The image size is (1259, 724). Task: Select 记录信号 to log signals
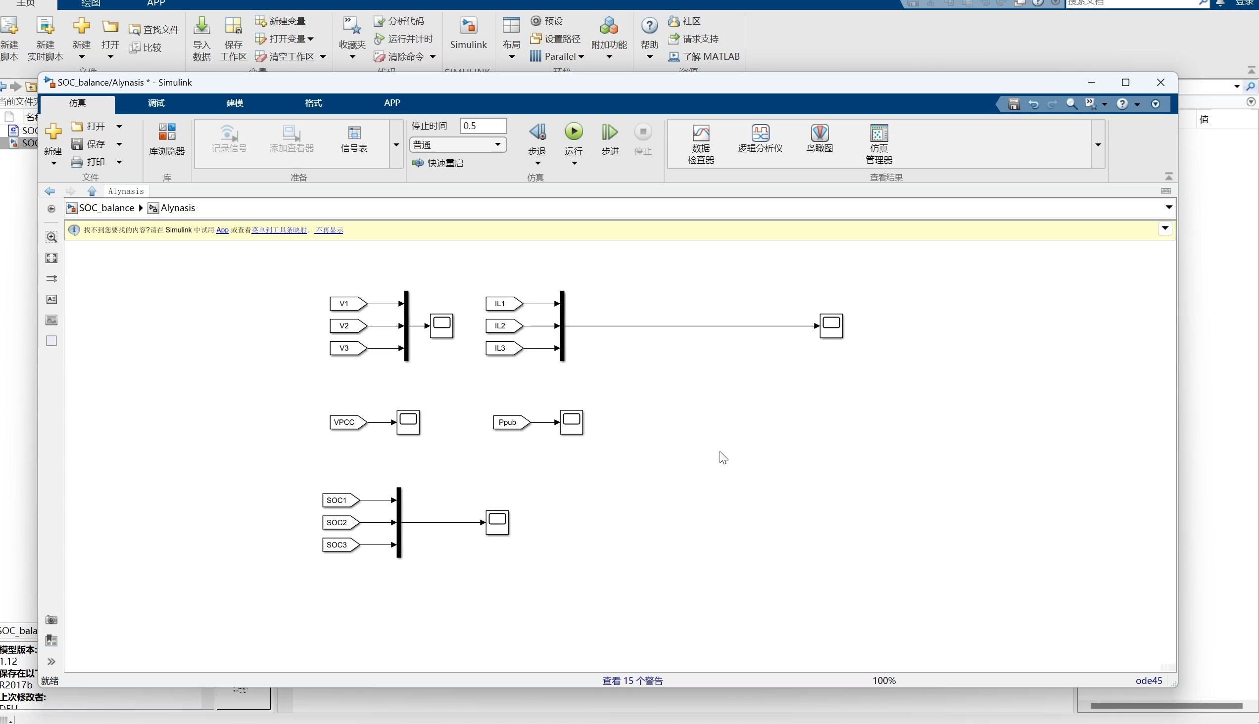point(229,138)
